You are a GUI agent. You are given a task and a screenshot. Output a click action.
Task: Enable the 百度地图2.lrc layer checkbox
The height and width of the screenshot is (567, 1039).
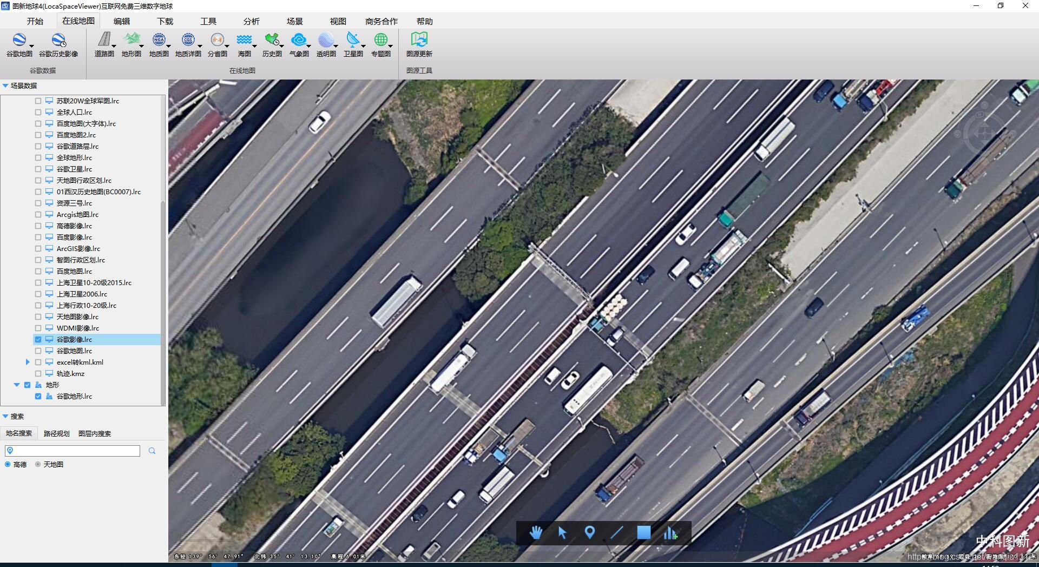(38, 135)
